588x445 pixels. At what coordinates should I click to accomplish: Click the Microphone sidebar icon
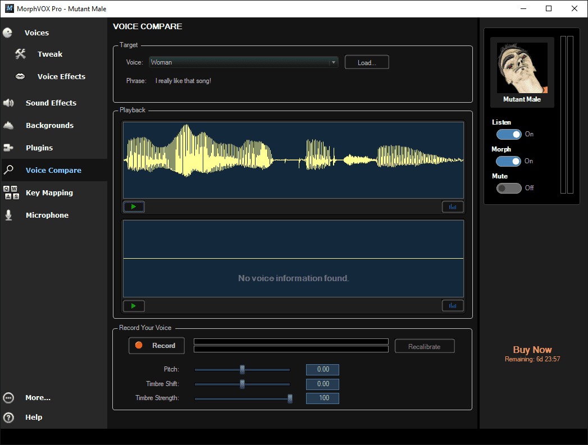point(8,215)
